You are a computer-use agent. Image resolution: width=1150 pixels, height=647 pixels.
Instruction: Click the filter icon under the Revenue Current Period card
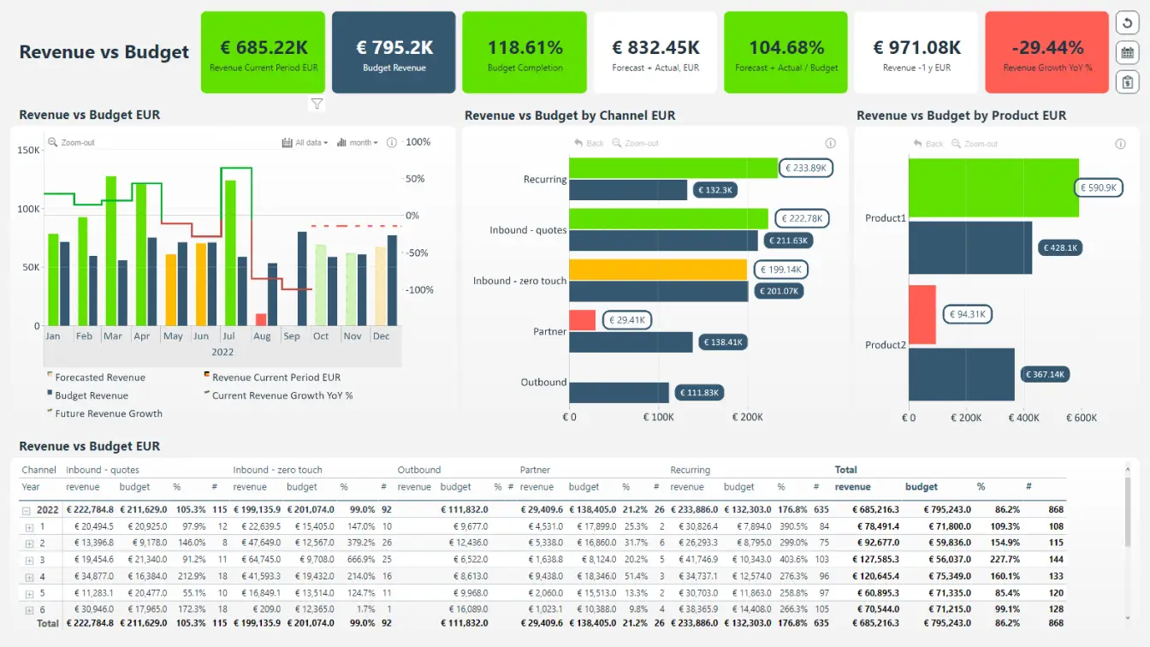pos(317,103)
